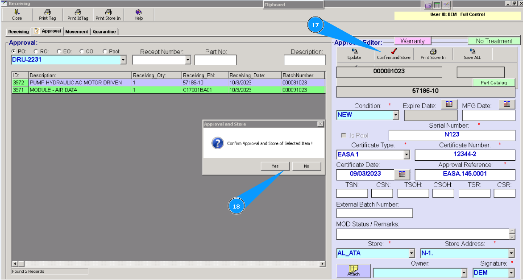The image size is (523, 280).
Task: Switch to the Approval tab
Action: click(x=47, y=31)
